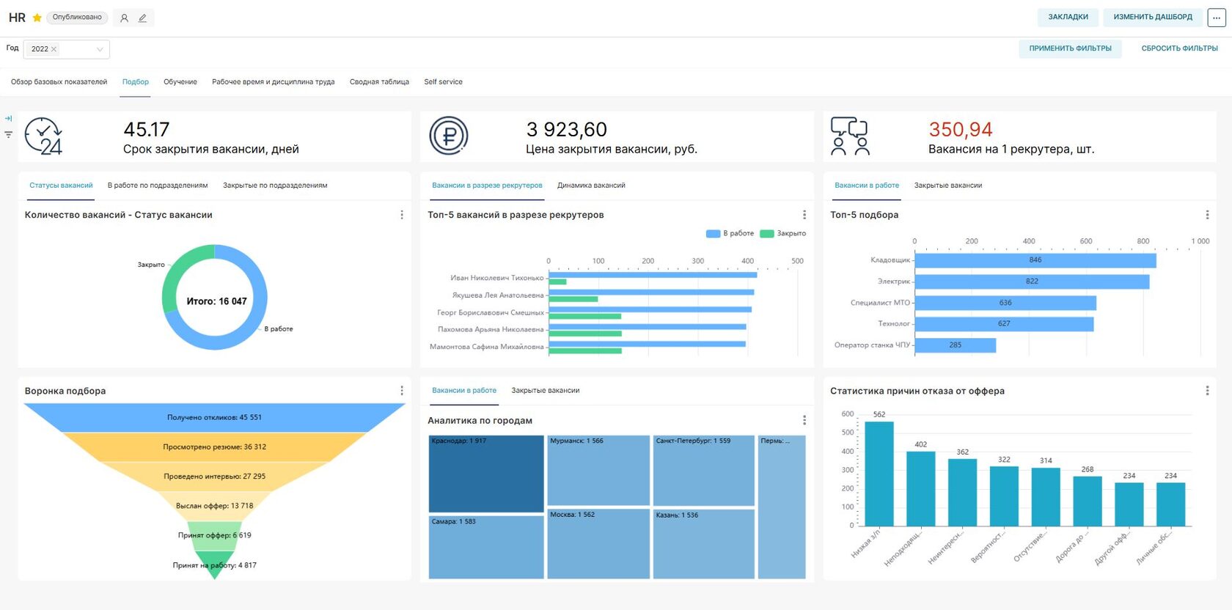The image size is (1232, 610).
Task: Click the pencil edit icon beside title
Action: pyautogui.click(x=143, y=18)
